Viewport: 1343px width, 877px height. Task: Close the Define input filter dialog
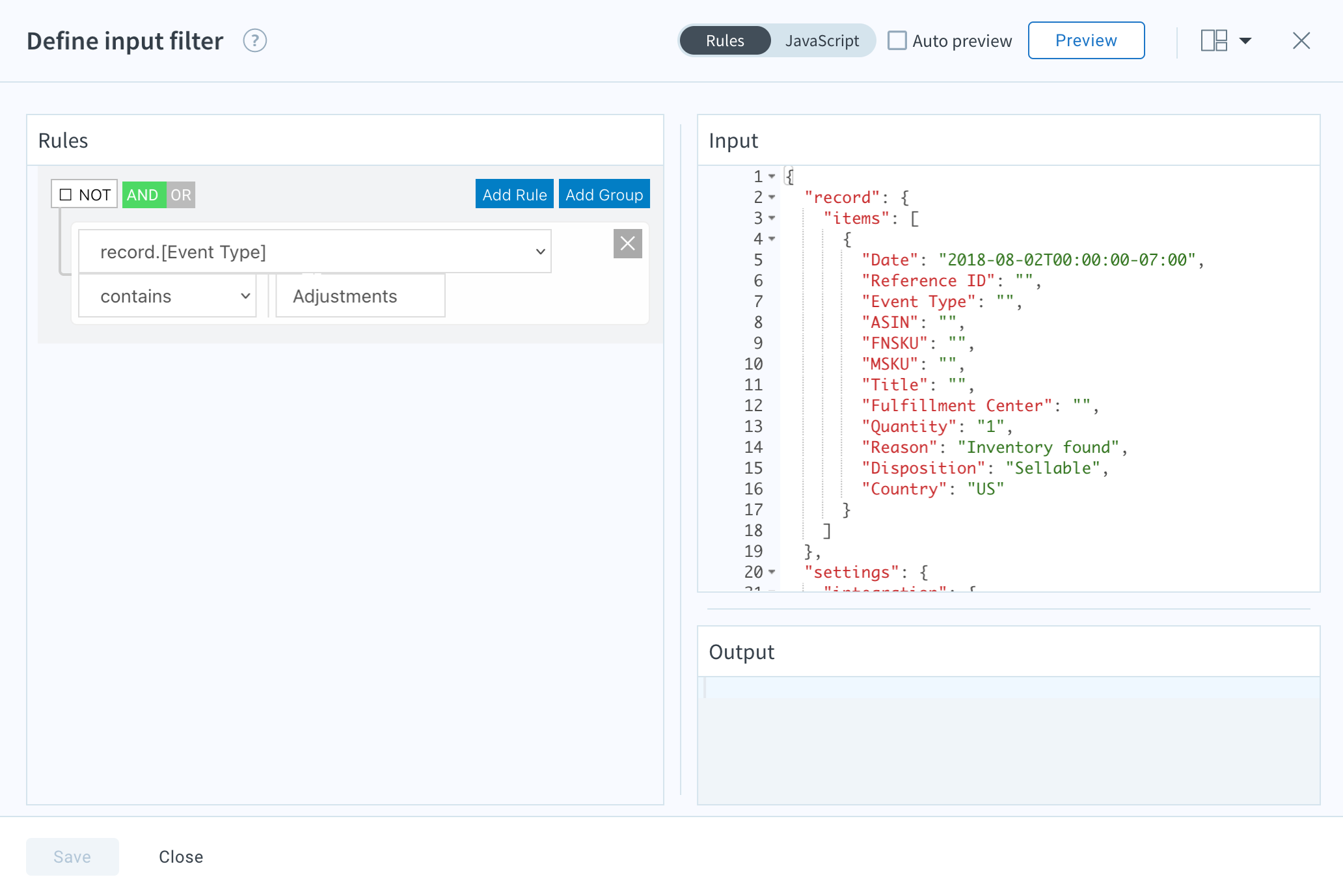point(1301,41)
